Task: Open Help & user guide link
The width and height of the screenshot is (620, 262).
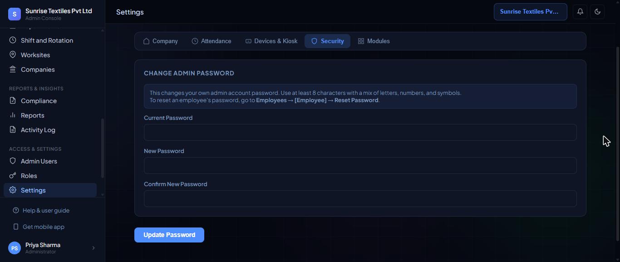Action: click(46, 211)
